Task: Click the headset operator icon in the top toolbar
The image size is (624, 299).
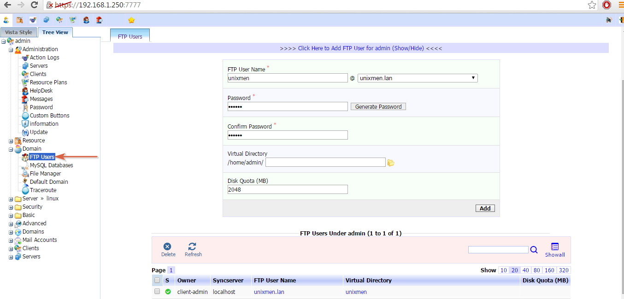Action: click(x=86, y=20)
